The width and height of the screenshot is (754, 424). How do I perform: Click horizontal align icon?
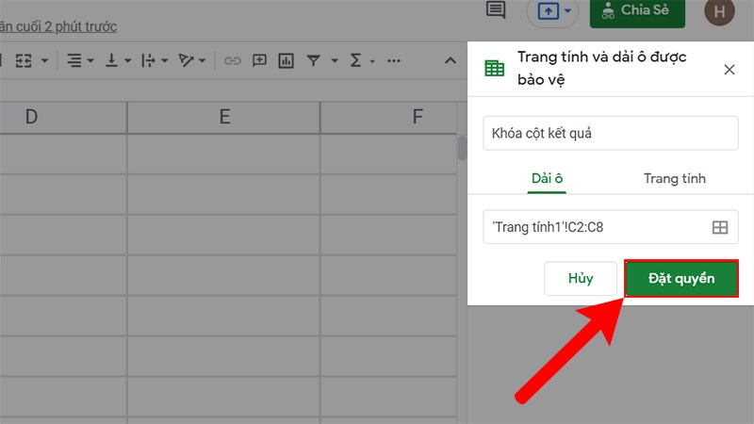74,60
